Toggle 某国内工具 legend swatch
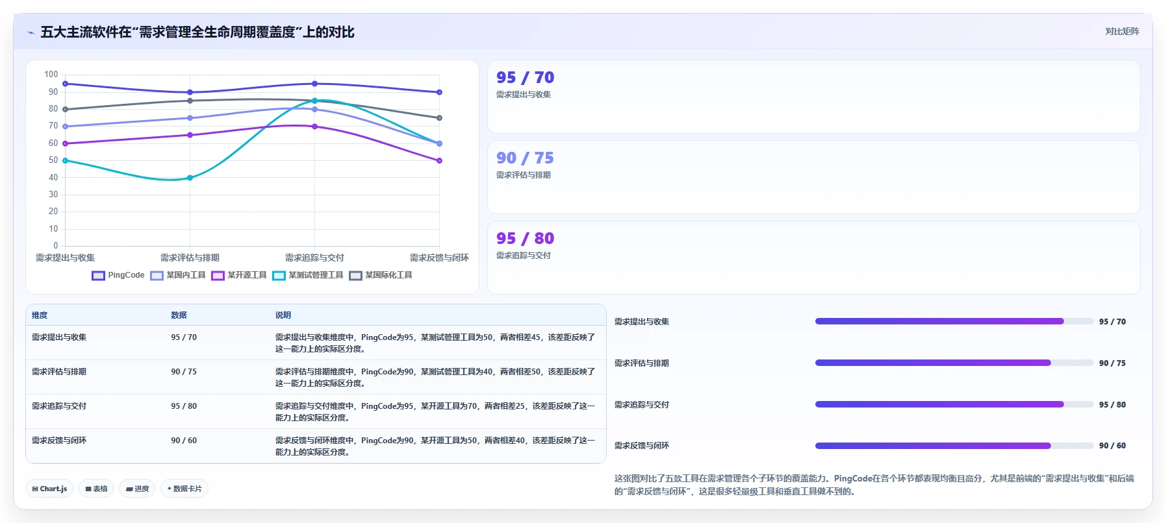 (157, 276)
